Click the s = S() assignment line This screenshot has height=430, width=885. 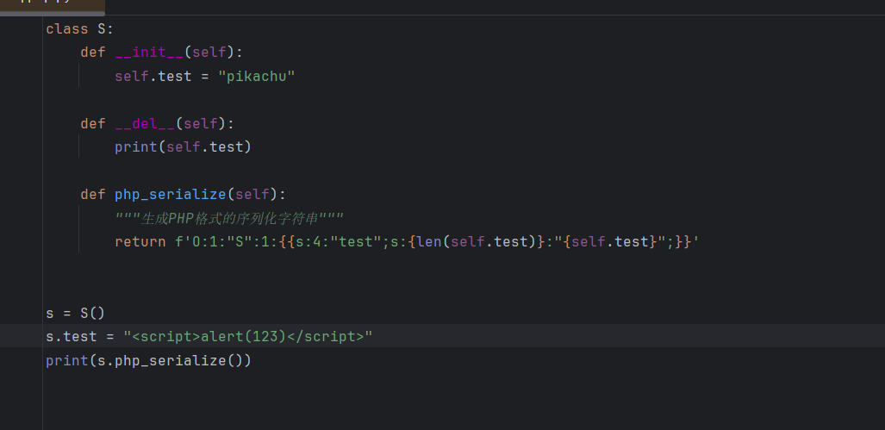[75, 312]
